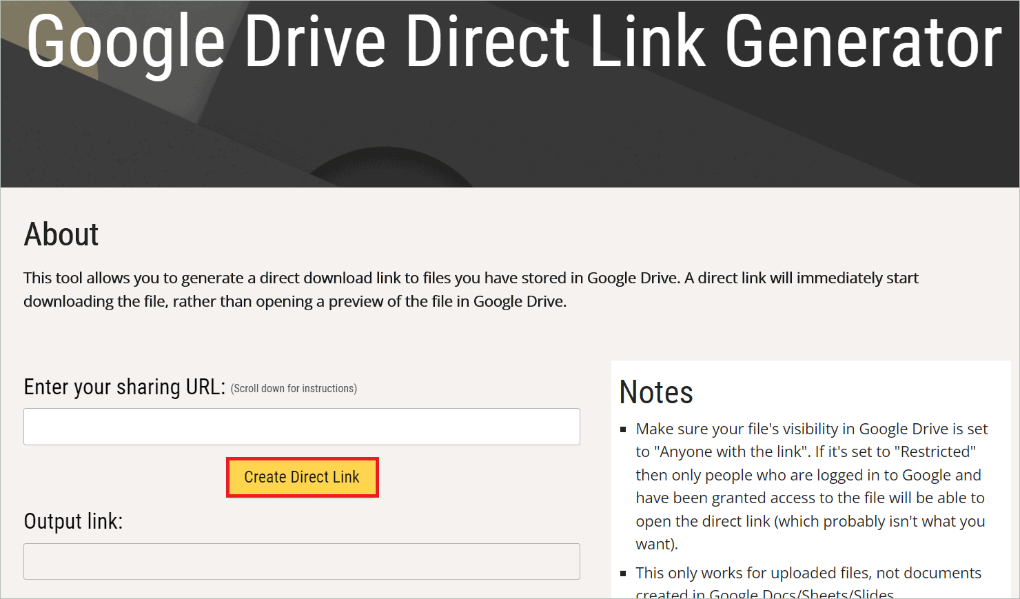Viewport: 1020px width, 599px height.
Task: Click inside the empty Output link box
Action: 302,561
